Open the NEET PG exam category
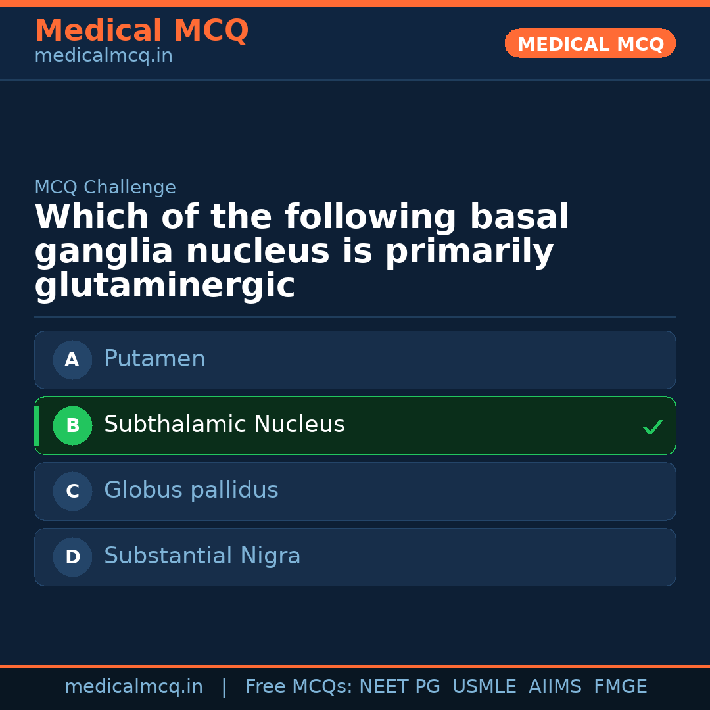 [399, 686]
